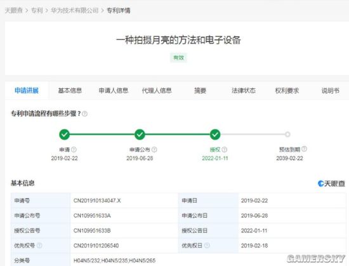Screen dimensions: 349x266
Task: Click the 基本信息 section heading
Action: [23, 183]
